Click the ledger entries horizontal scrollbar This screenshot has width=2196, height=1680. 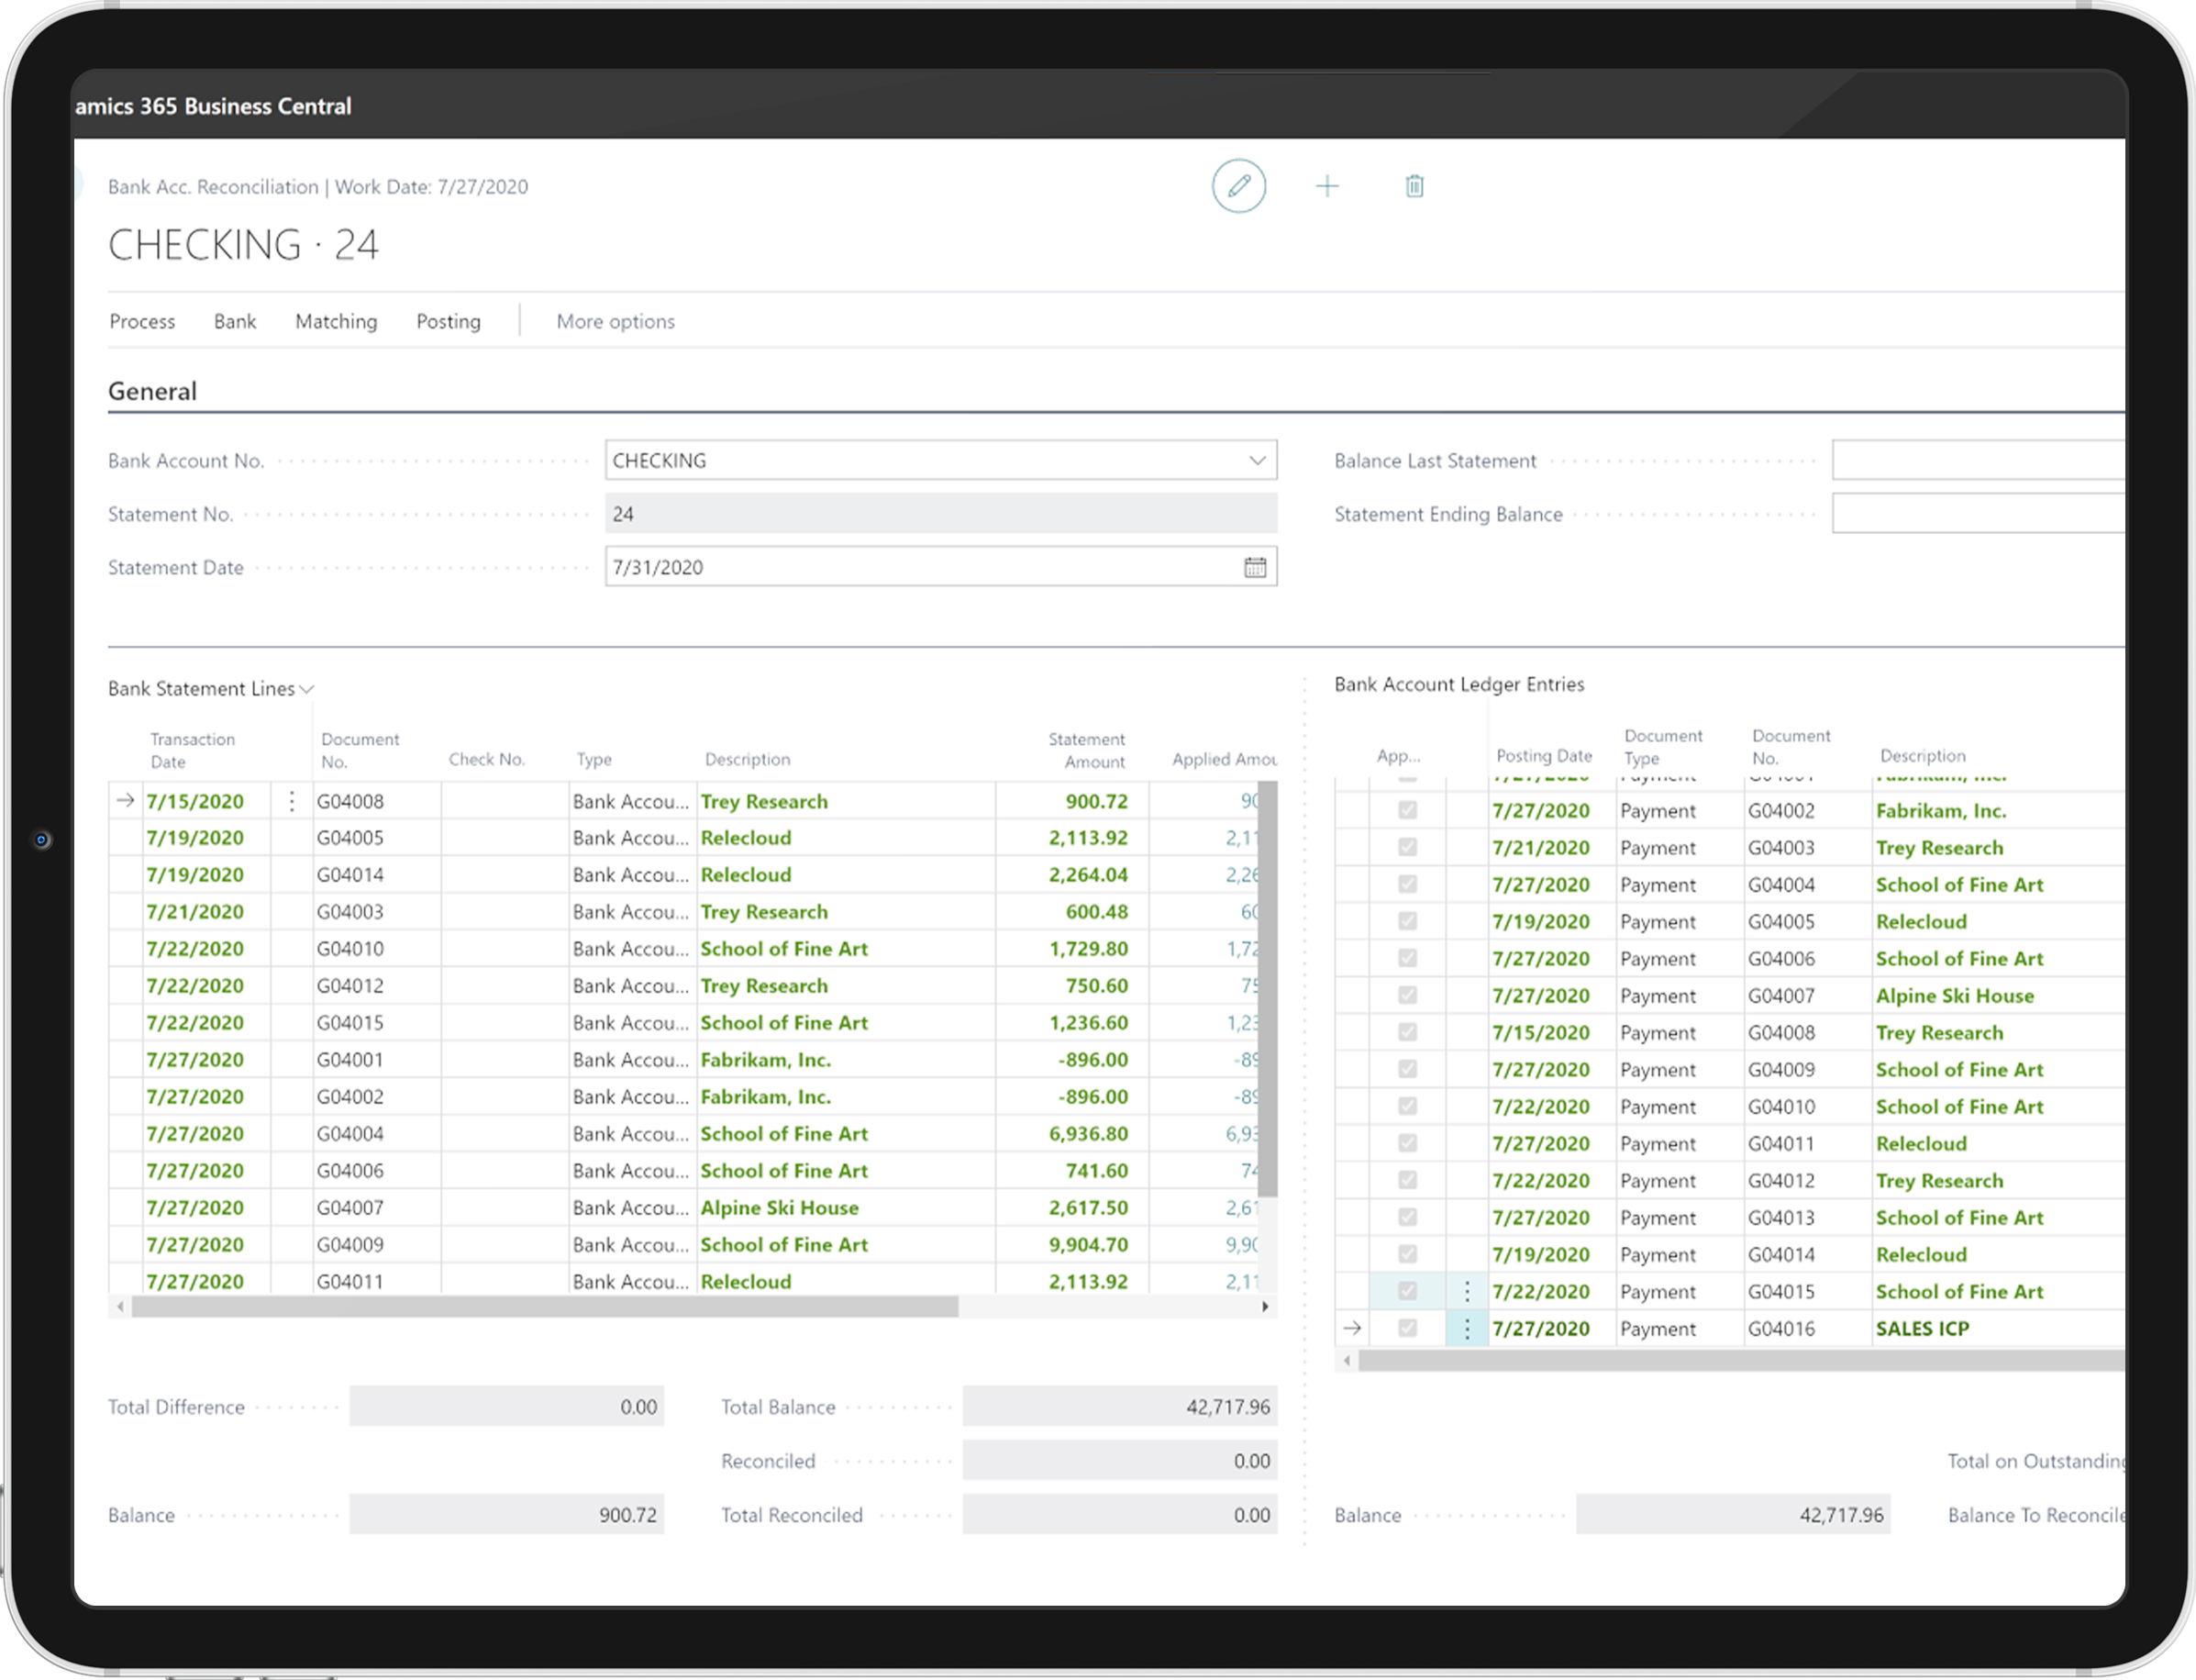coord(1741,1360)
